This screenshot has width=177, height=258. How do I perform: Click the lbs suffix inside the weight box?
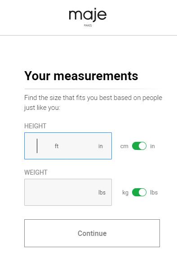click(x=102, y=192)
